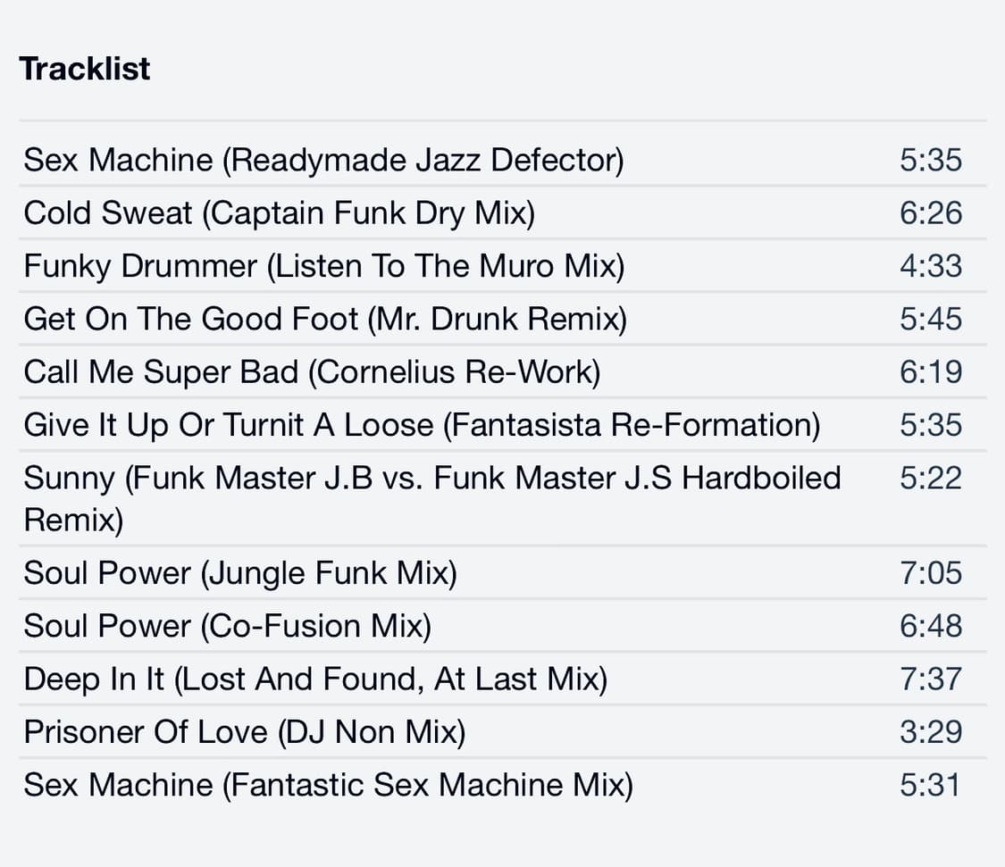Screen dimensions: 1005x867
Task: Click the 7:05 duration of Jungle Funk Mix
Action: click(x=931, y=572)
